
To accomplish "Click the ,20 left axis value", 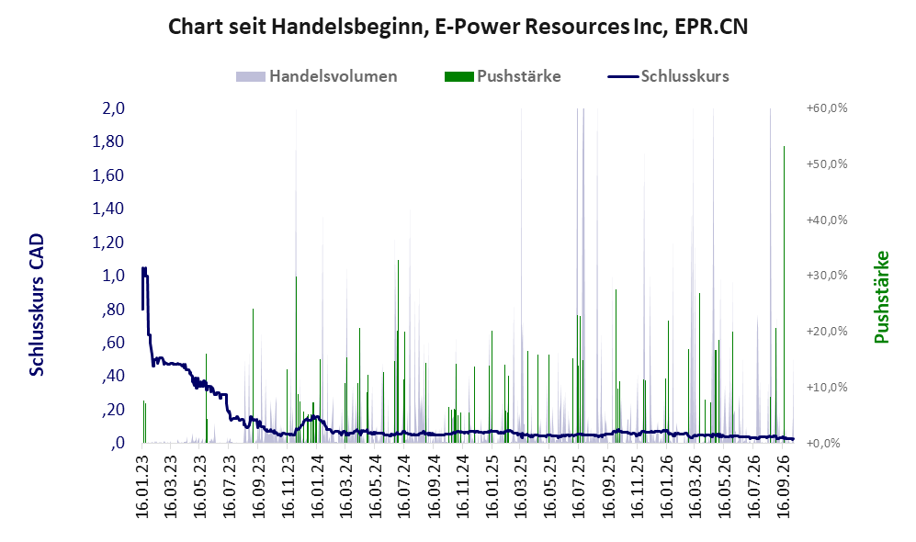I will tap(113, 410).
